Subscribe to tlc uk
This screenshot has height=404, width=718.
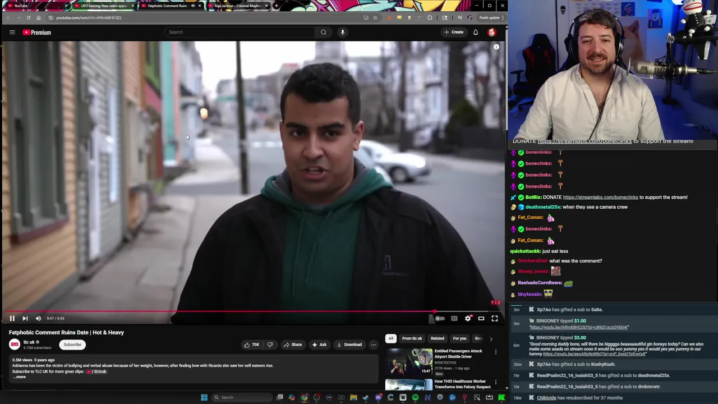pyautogui.click(x=72, y=345)
